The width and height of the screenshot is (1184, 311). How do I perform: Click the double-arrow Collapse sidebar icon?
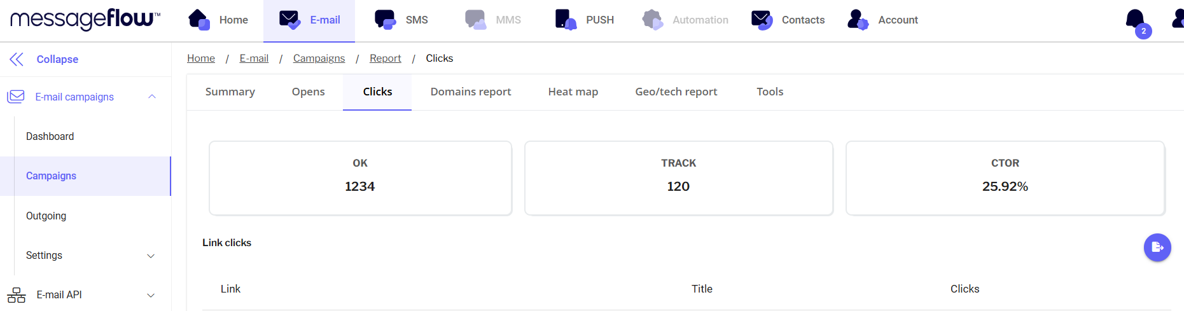pos(17,59)
